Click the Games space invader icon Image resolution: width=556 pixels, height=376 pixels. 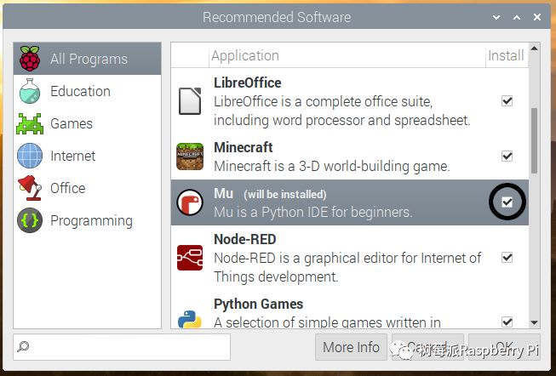click(x=30, y=124)
